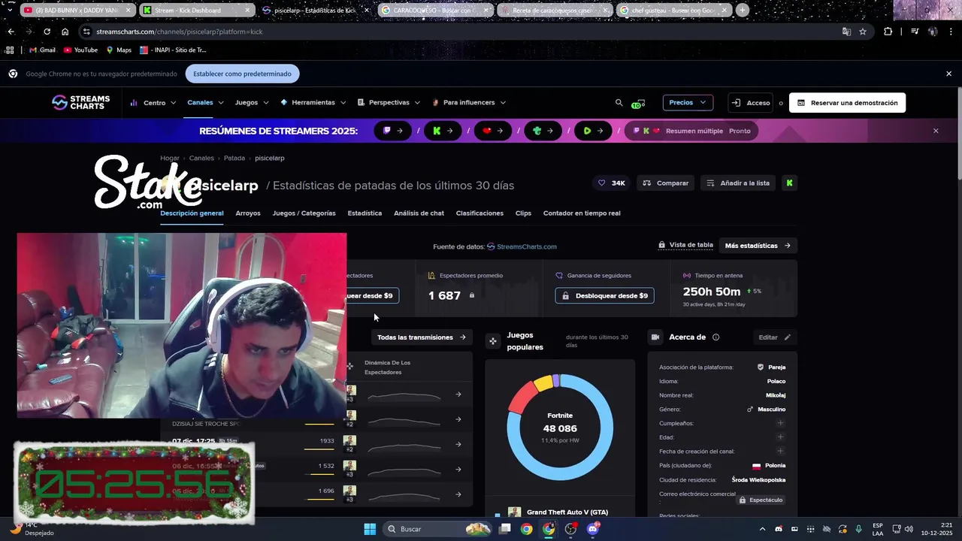Screen dimensions: 962x541
Task: Open the Clasificaciones tab
Action: (479, 213)
